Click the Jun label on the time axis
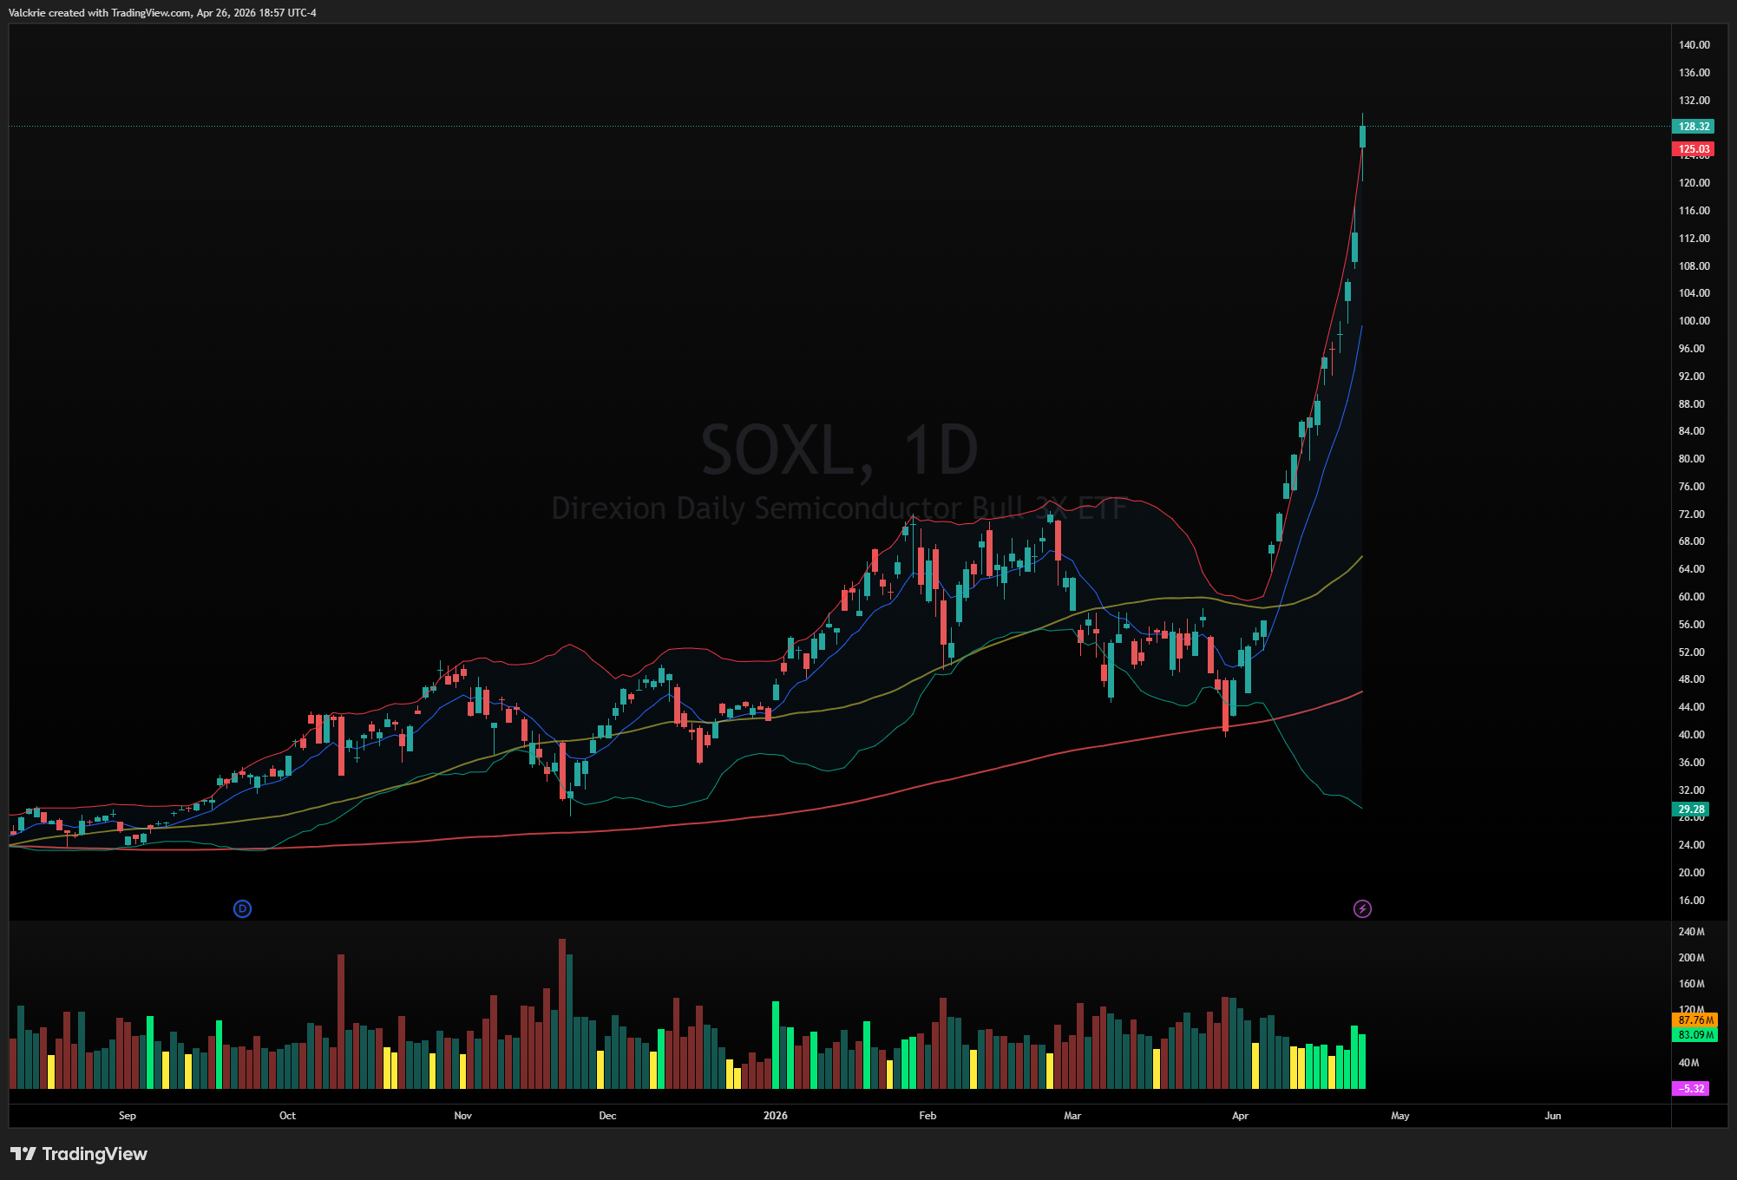The height and width of the screenshot is (1180, 1737). click(x=1552, y=1116)
